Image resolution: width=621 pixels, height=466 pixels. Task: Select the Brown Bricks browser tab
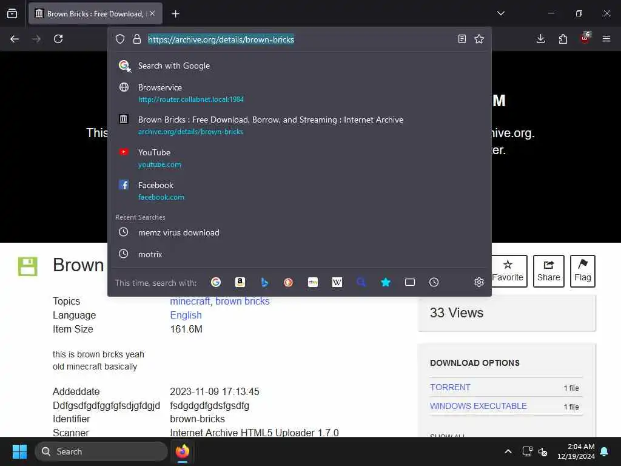(95, 14)
